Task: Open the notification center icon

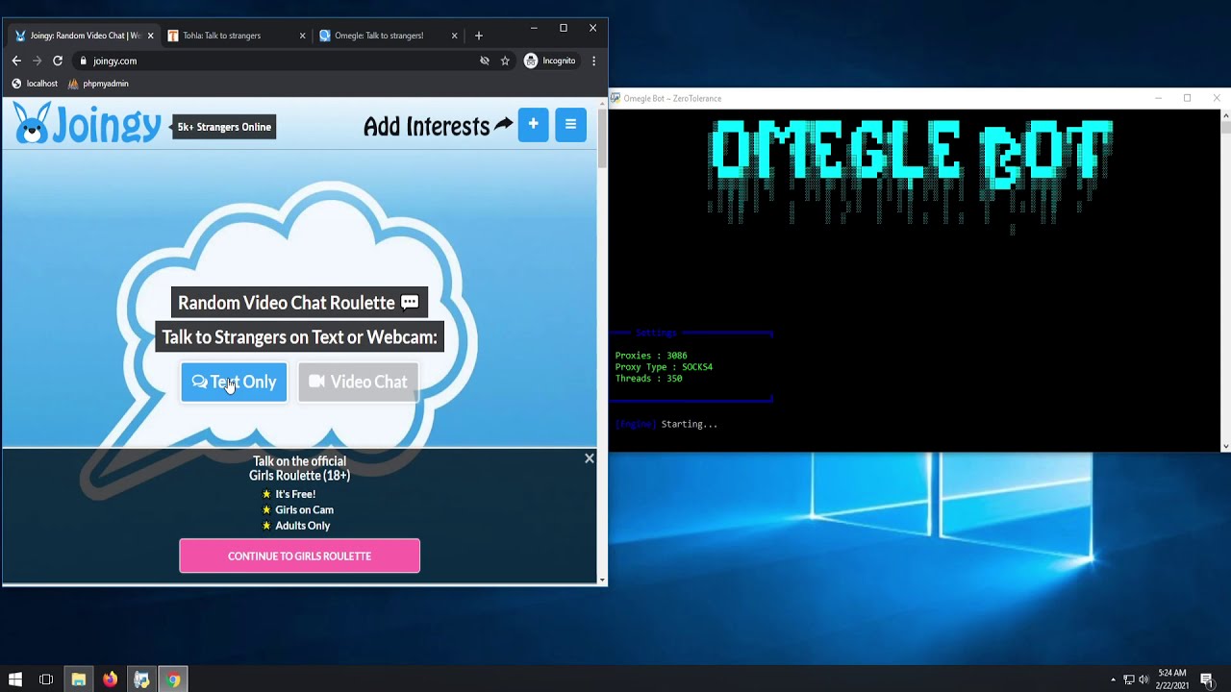Action: point(1207,680)
